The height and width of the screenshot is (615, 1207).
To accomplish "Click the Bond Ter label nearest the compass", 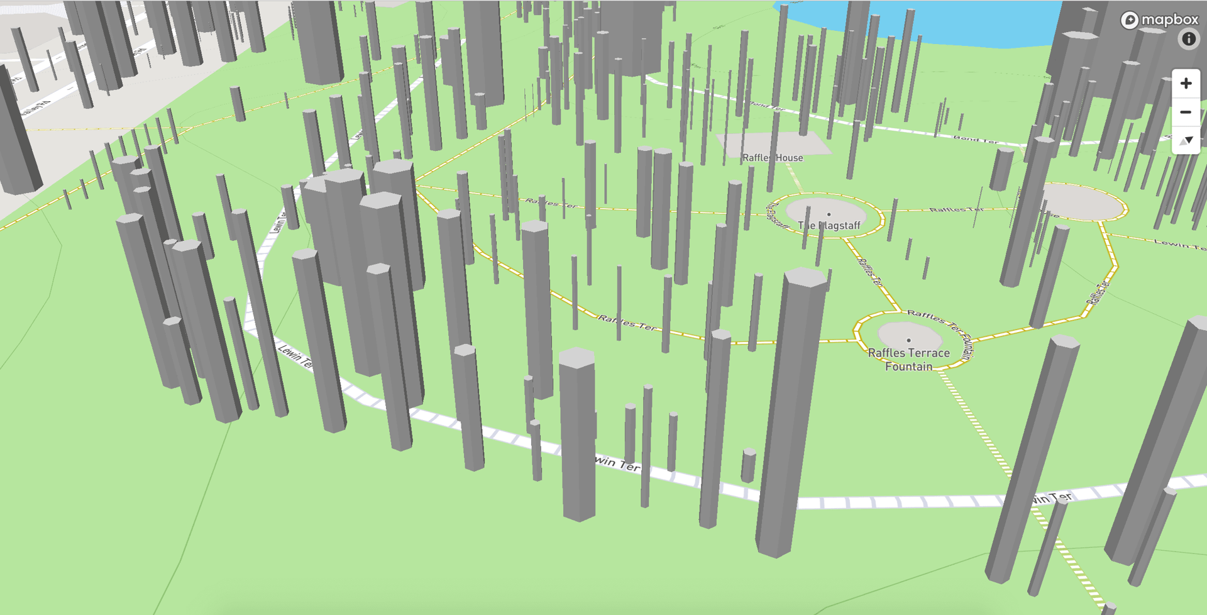I will click(x=975, y=138).
